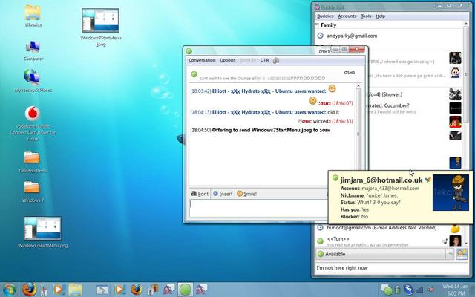Click the green status dot next to <<Tom>>

tap(320, 241)
